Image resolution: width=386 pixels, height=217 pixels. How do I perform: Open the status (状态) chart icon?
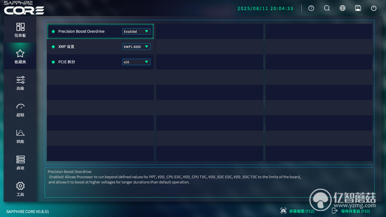(20, 133)
